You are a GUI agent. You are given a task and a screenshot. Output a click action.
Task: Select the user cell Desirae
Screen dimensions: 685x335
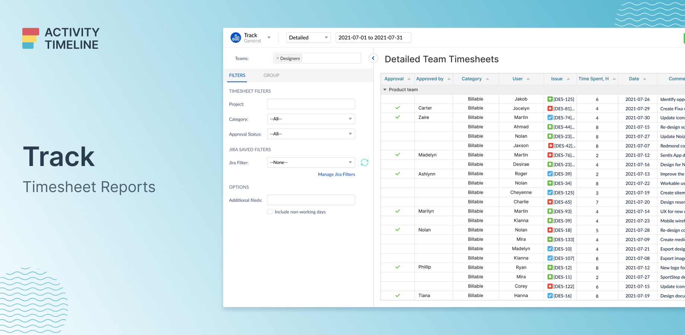521,164
